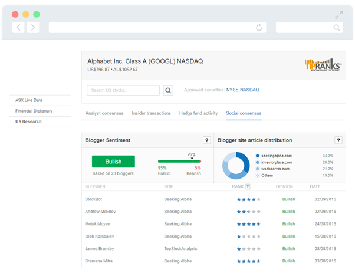Click the OPINION column header
This screenshot has width=355, height=273.
pyautogui.click(x=284, y=186)
